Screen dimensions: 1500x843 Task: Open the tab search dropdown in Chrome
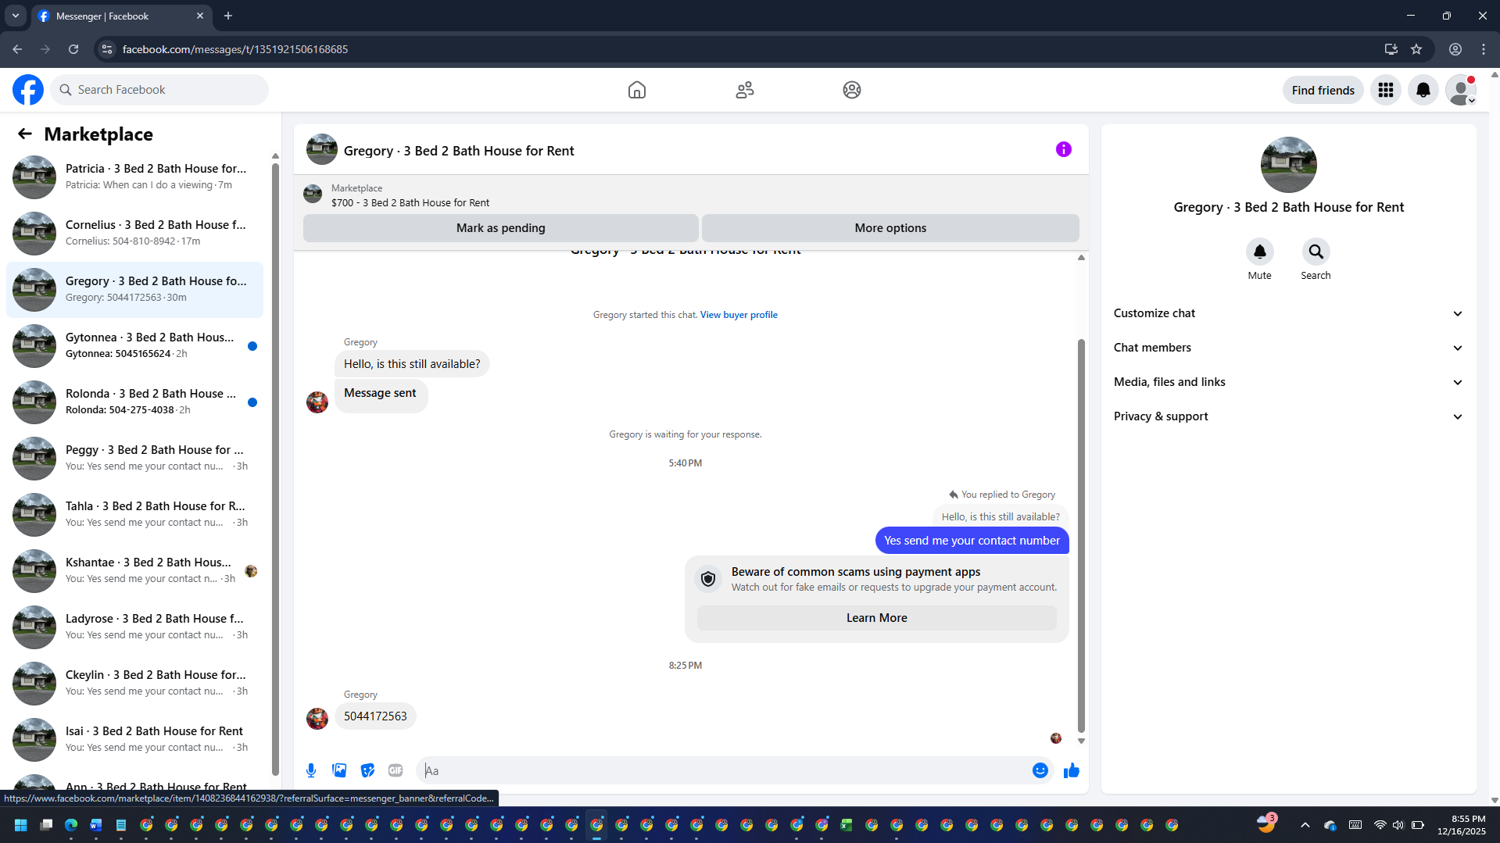pos(16,16)
